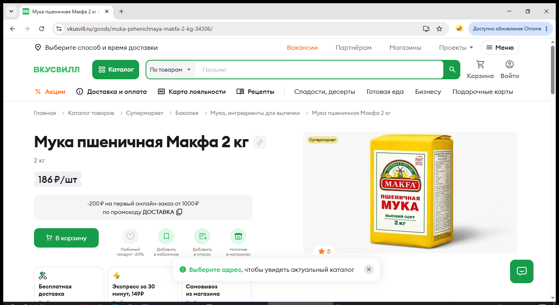Click the Бакалея breadcrumb
This screenshot has height=305, width=559.
pyautogui.click(x=187, y=113)
